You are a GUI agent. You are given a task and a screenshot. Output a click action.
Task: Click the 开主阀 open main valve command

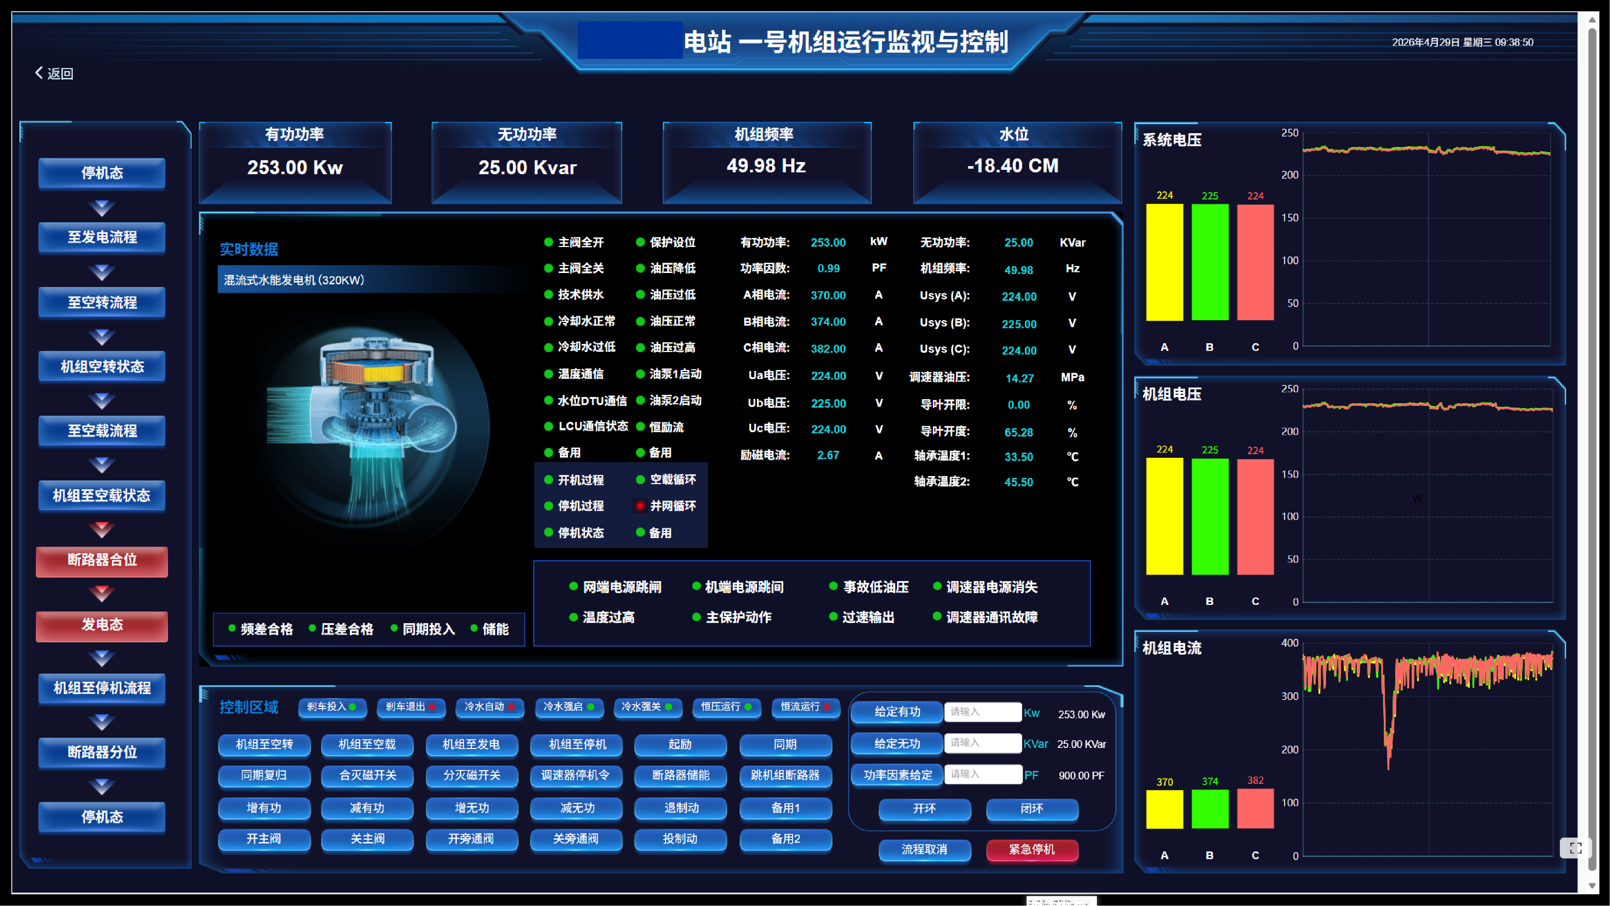[264, 840]
